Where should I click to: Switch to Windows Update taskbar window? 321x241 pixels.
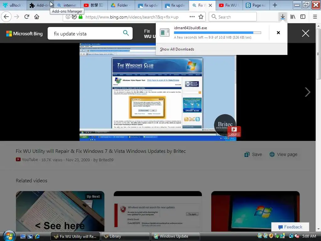(x=175, y=236)
